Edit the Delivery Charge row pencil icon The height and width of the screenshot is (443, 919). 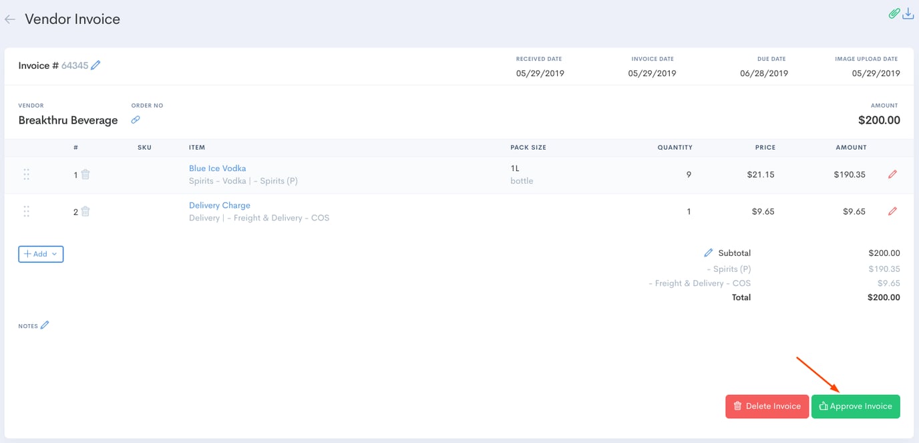point(892,211)
